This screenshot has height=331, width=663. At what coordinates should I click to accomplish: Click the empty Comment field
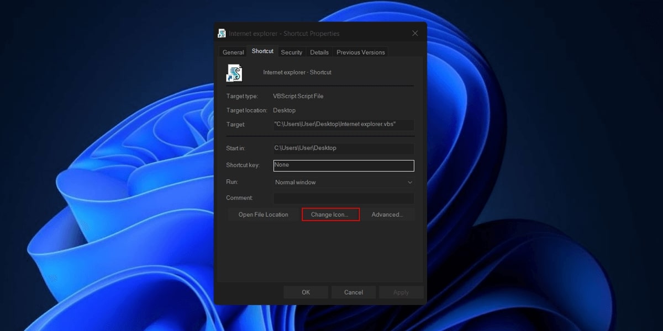coord(343,197)
